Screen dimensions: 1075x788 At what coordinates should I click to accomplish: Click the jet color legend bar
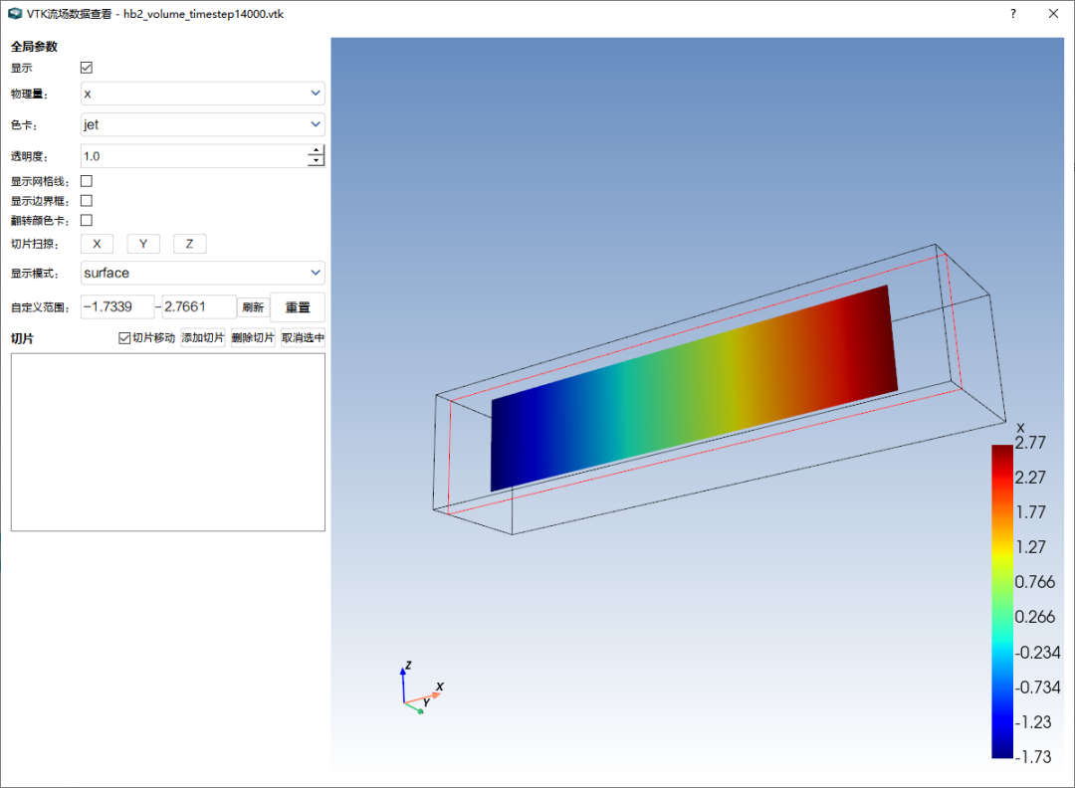click(x=1002, y=601)
